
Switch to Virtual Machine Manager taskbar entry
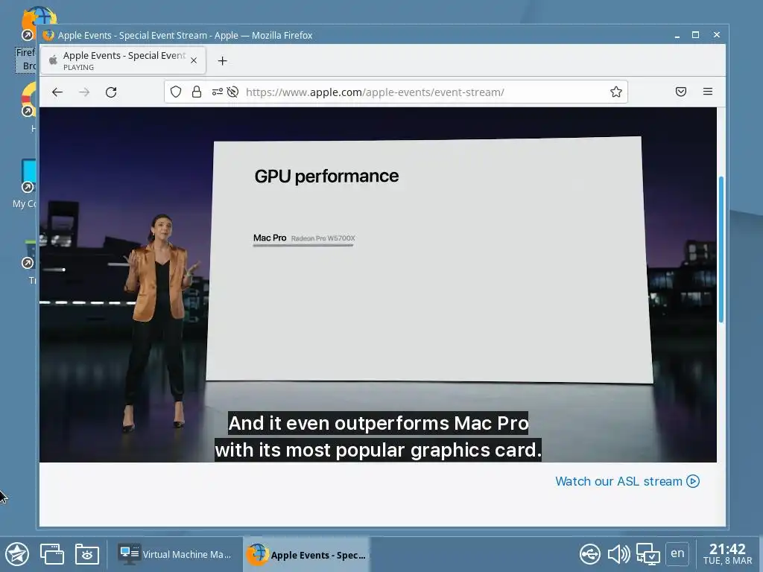click(x=174, y=554)
